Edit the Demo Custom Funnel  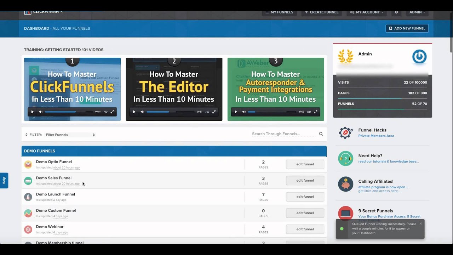pyautogui.click(x=305, y=213)
